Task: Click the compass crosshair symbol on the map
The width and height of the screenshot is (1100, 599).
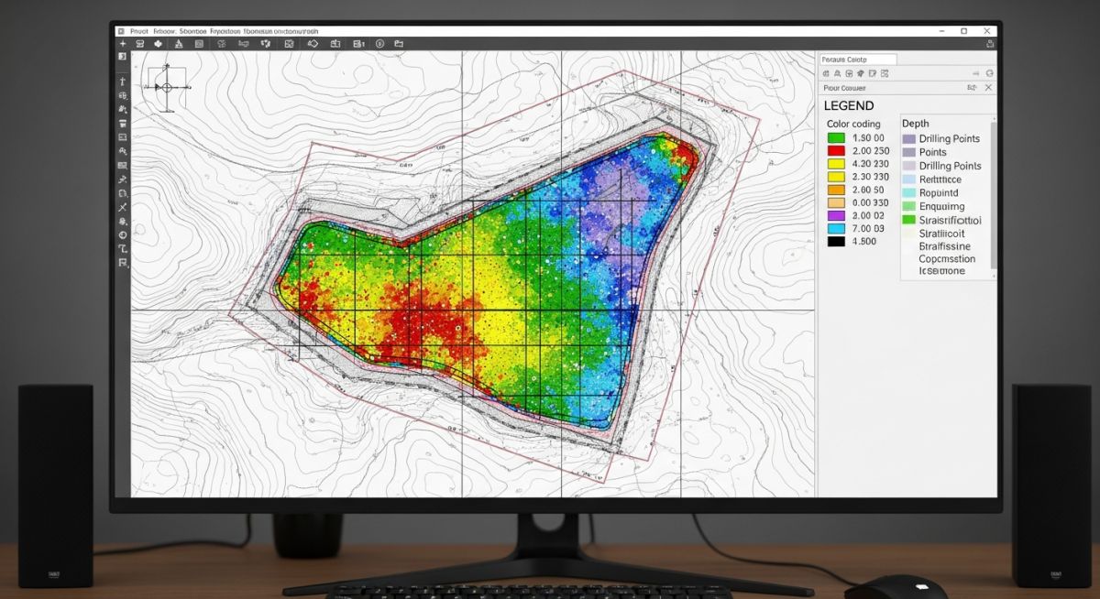Action: pos(167,88)
